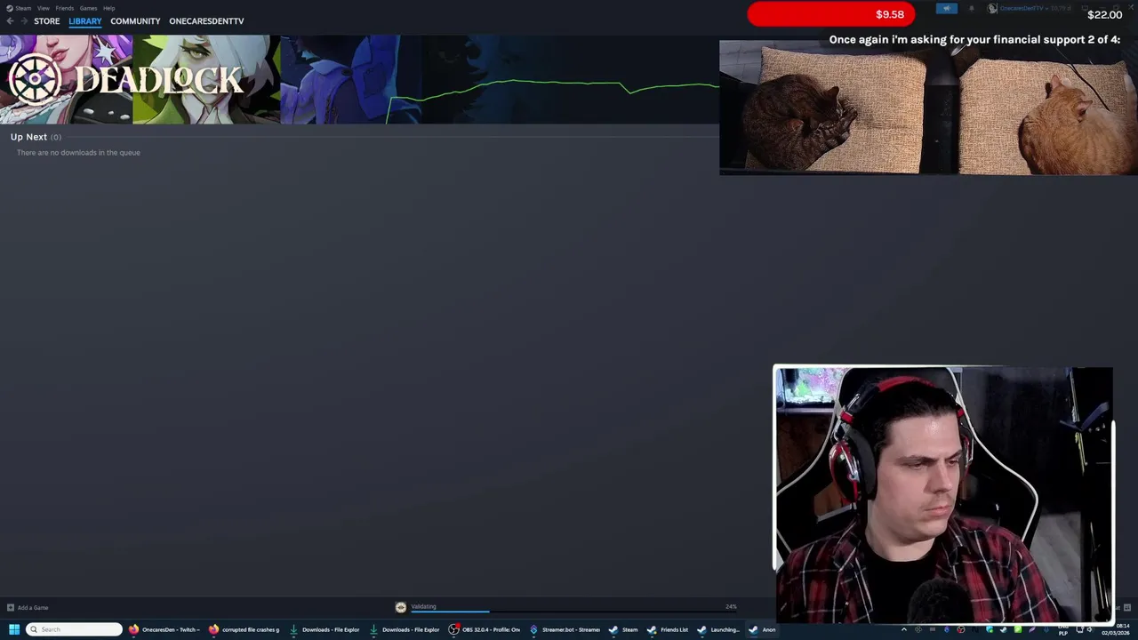This screenshot has height=640, width=1138.
Task: Open the Games menu
Action: tap(88, 8)
